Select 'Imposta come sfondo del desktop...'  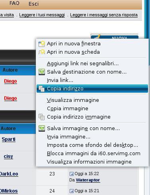(92, 145)
